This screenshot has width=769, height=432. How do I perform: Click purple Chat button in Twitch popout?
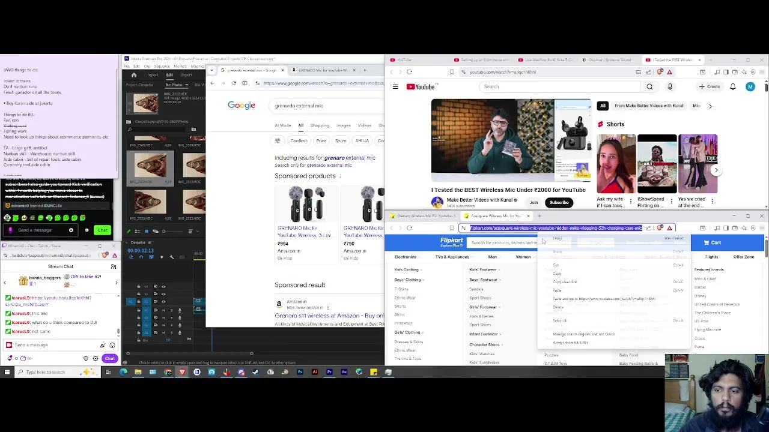tap(109, 358)
